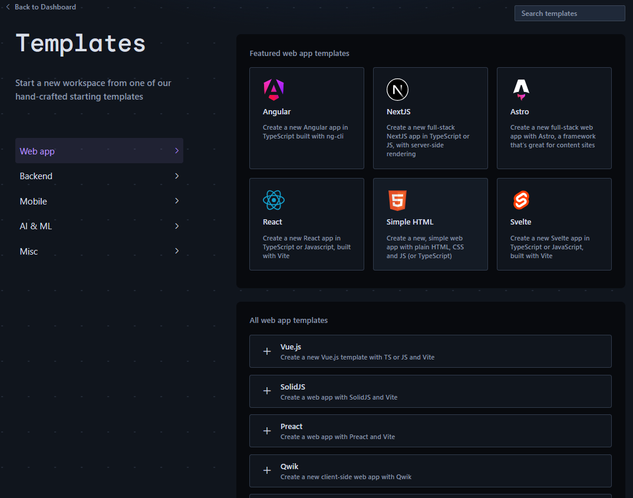The image size is (633, 498).
Task: Click the Astro logo icon
Action: coord(521,90)
